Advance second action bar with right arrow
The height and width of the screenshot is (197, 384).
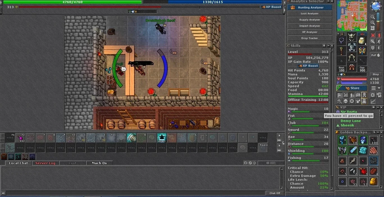click(279, 146)
